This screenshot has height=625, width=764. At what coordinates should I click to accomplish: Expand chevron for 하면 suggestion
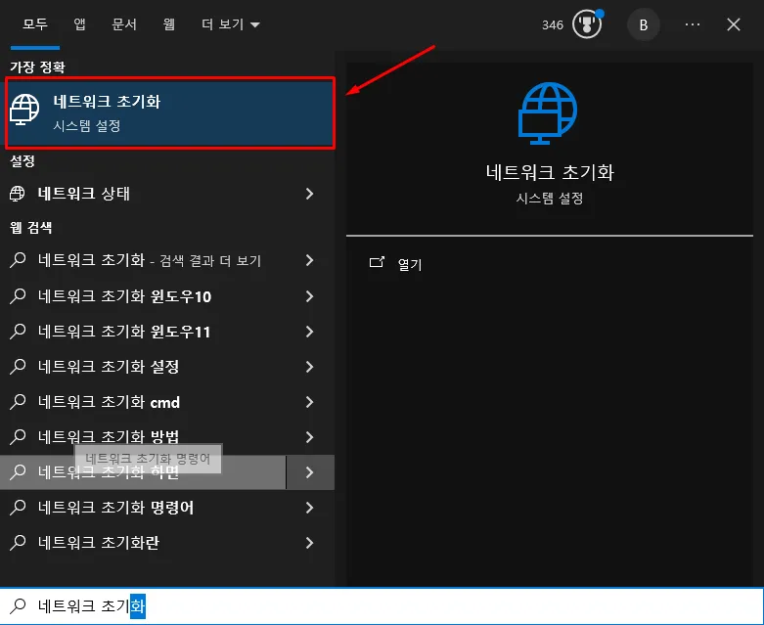310,472
